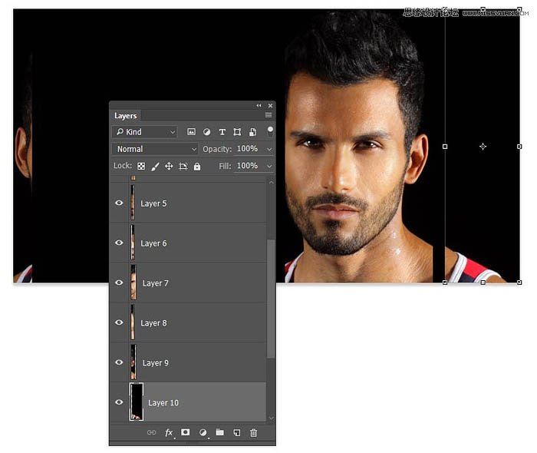Select the Layers panel tab
The width and height of the screenshot is (537, 453).
125,116
